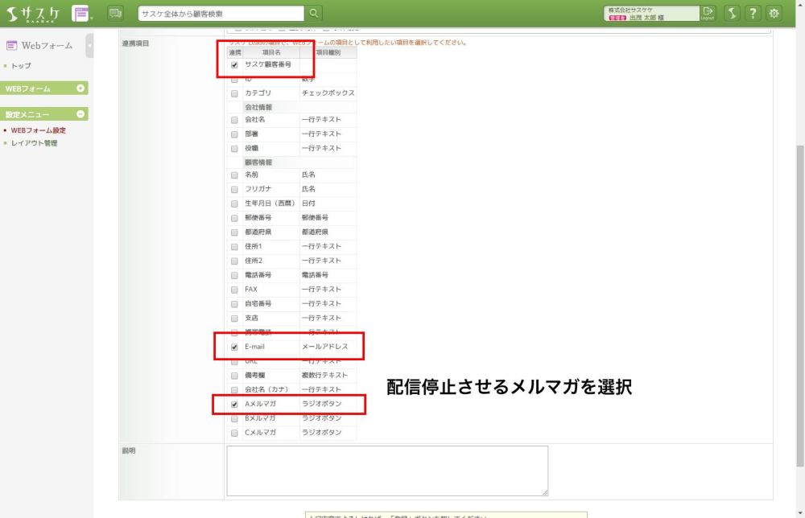The width and height of the screenshot is (805, 518).
Task: Check the Cメルマガ checkbox
Action: click(234, 434)
